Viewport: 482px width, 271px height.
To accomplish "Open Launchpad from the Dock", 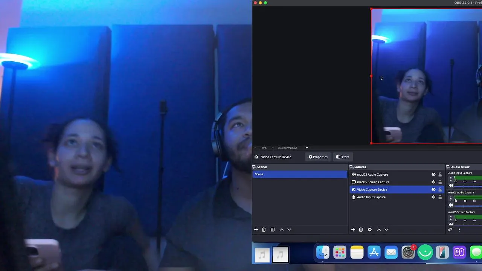I will (340, 252).
